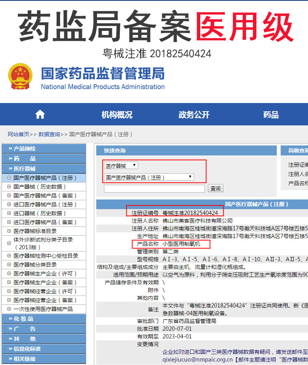Image resolution: width=308 pixels, height=365 pixels.
Task: Open the 其他 sidebar section
Action: tap(23, 338)
